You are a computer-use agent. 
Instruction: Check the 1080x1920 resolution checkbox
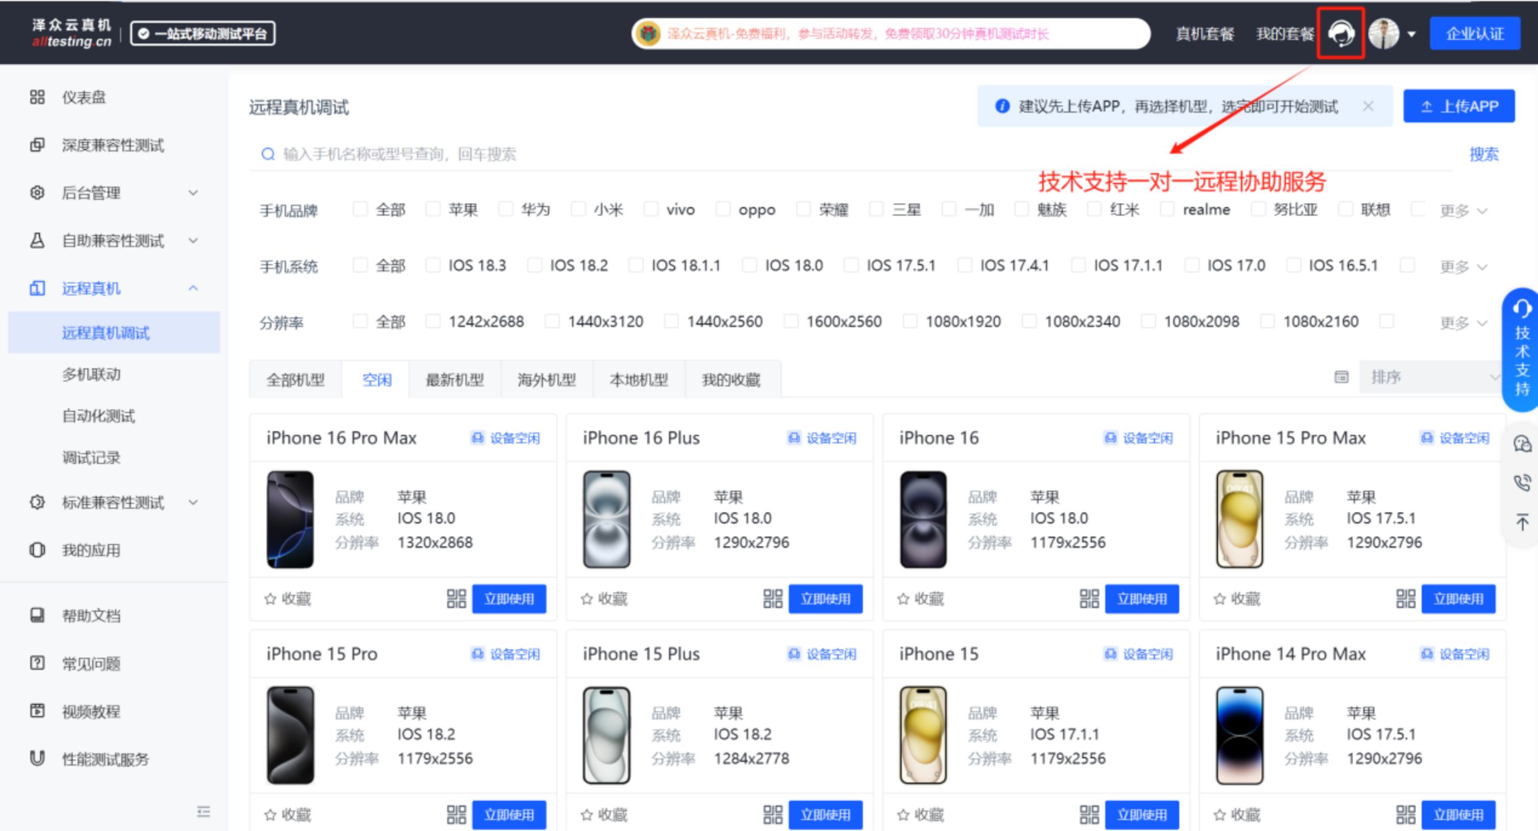(x=910, y=321)
